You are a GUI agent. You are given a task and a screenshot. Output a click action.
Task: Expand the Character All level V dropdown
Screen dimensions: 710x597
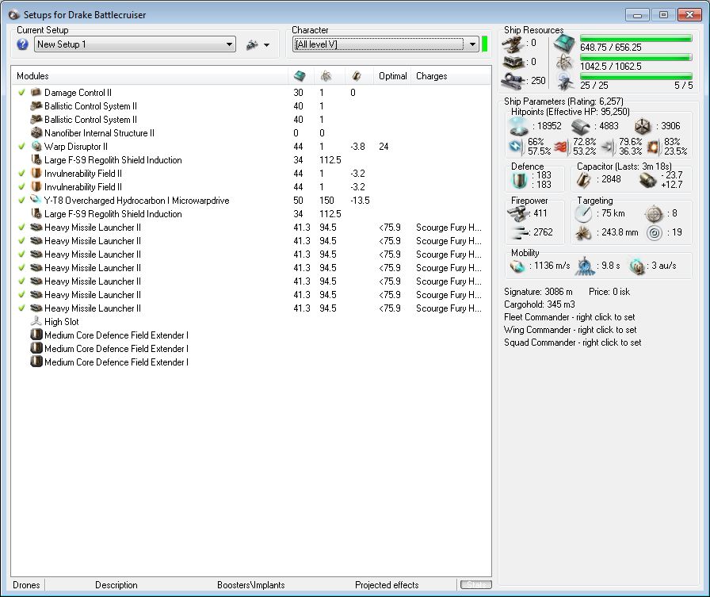[x=386, y=44]
